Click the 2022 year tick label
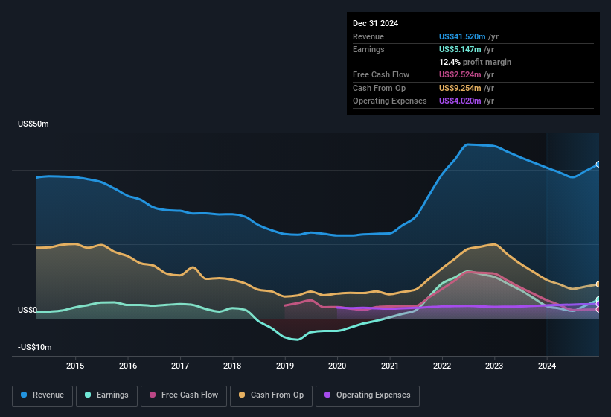Screen dimensions: 611x417 442,366
